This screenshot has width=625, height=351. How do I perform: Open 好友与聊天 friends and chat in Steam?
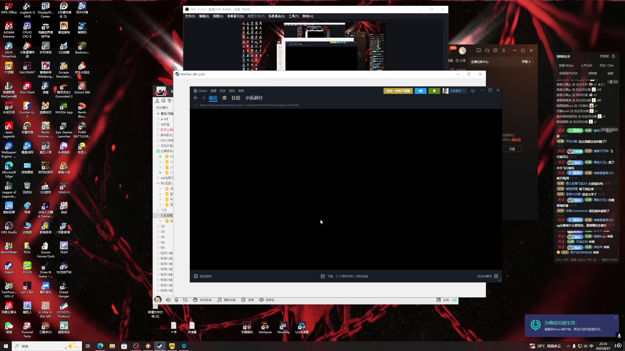point(488,276)
